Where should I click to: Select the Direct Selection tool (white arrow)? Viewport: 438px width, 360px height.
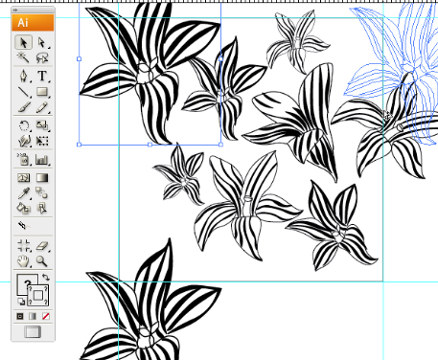[42, 42]
